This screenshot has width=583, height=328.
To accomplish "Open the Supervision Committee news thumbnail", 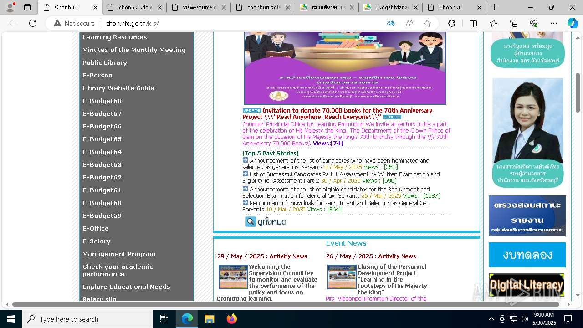I will tap(233, 277).
